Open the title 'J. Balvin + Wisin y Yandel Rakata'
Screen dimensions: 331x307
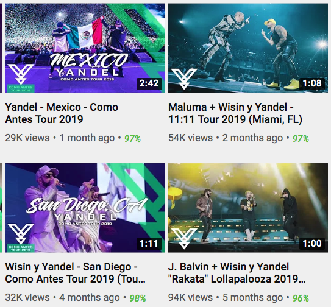click(237, 273)
